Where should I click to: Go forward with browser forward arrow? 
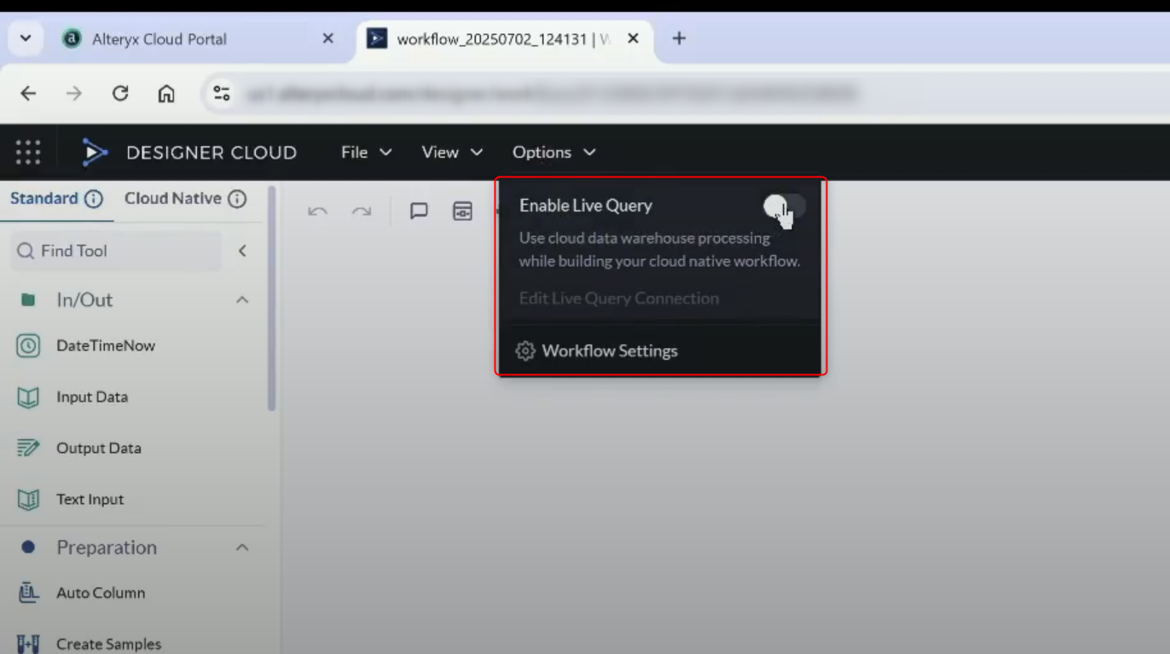click(74, 94)
